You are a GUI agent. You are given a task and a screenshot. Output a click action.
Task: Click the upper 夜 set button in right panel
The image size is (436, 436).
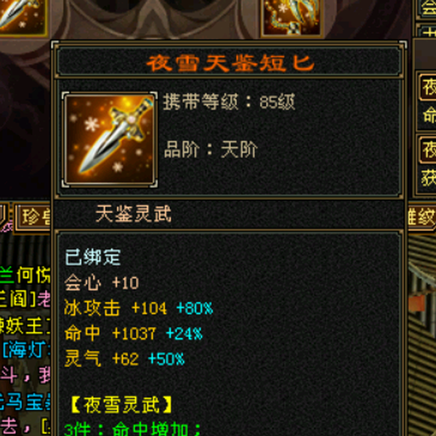[x=428, y=87]
